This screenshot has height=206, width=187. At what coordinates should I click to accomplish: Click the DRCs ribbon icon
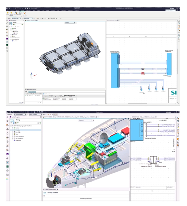click(x=20, y=13)
